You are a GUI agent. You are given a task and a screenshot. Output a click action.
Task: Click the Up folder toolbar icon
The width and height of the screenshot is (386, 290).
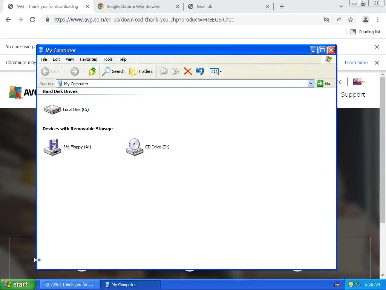tap(93, 71)
